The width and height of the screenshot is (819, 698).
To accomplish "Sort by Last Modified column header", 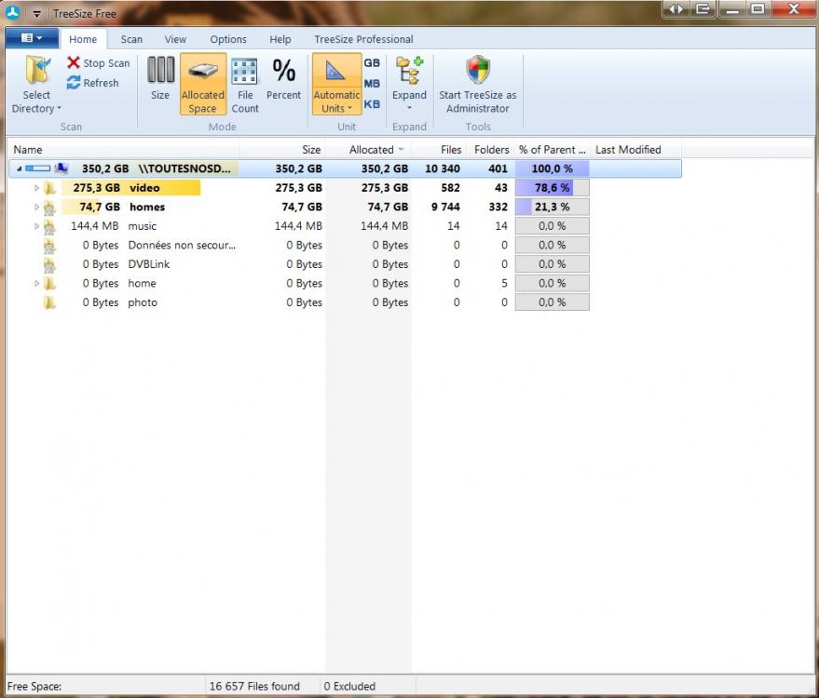I will click(635, 150).
